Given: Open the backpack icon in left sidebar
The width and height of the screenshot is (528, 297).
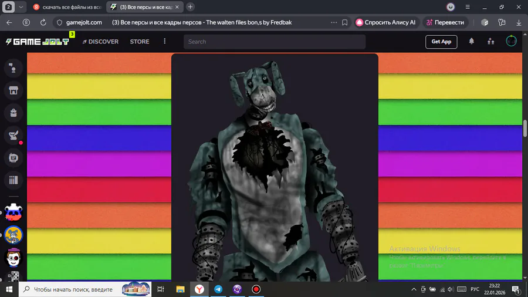Looking at the screenshot, I should (x=13, y=113).
